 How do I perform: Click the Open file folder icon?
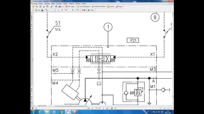pyautogui.click(x=33, y=7)
